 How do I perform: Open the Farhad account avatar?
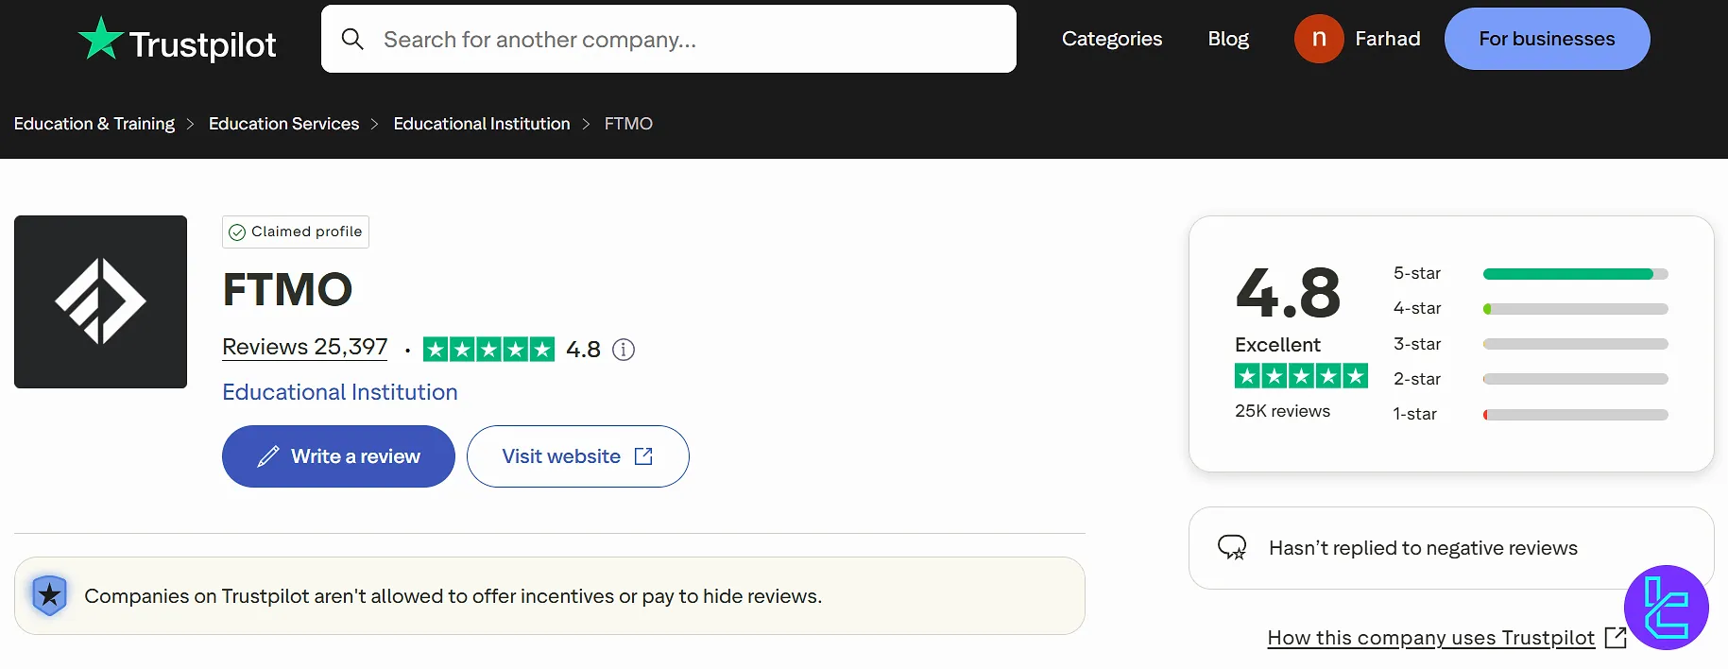tap(1319, 39)
